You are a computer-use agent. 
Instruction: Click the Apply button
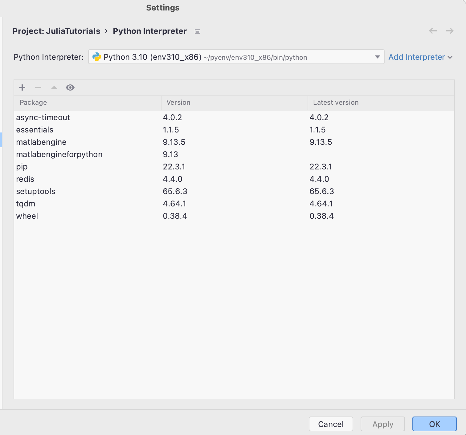pyautogui.click(x=383, y=424)
